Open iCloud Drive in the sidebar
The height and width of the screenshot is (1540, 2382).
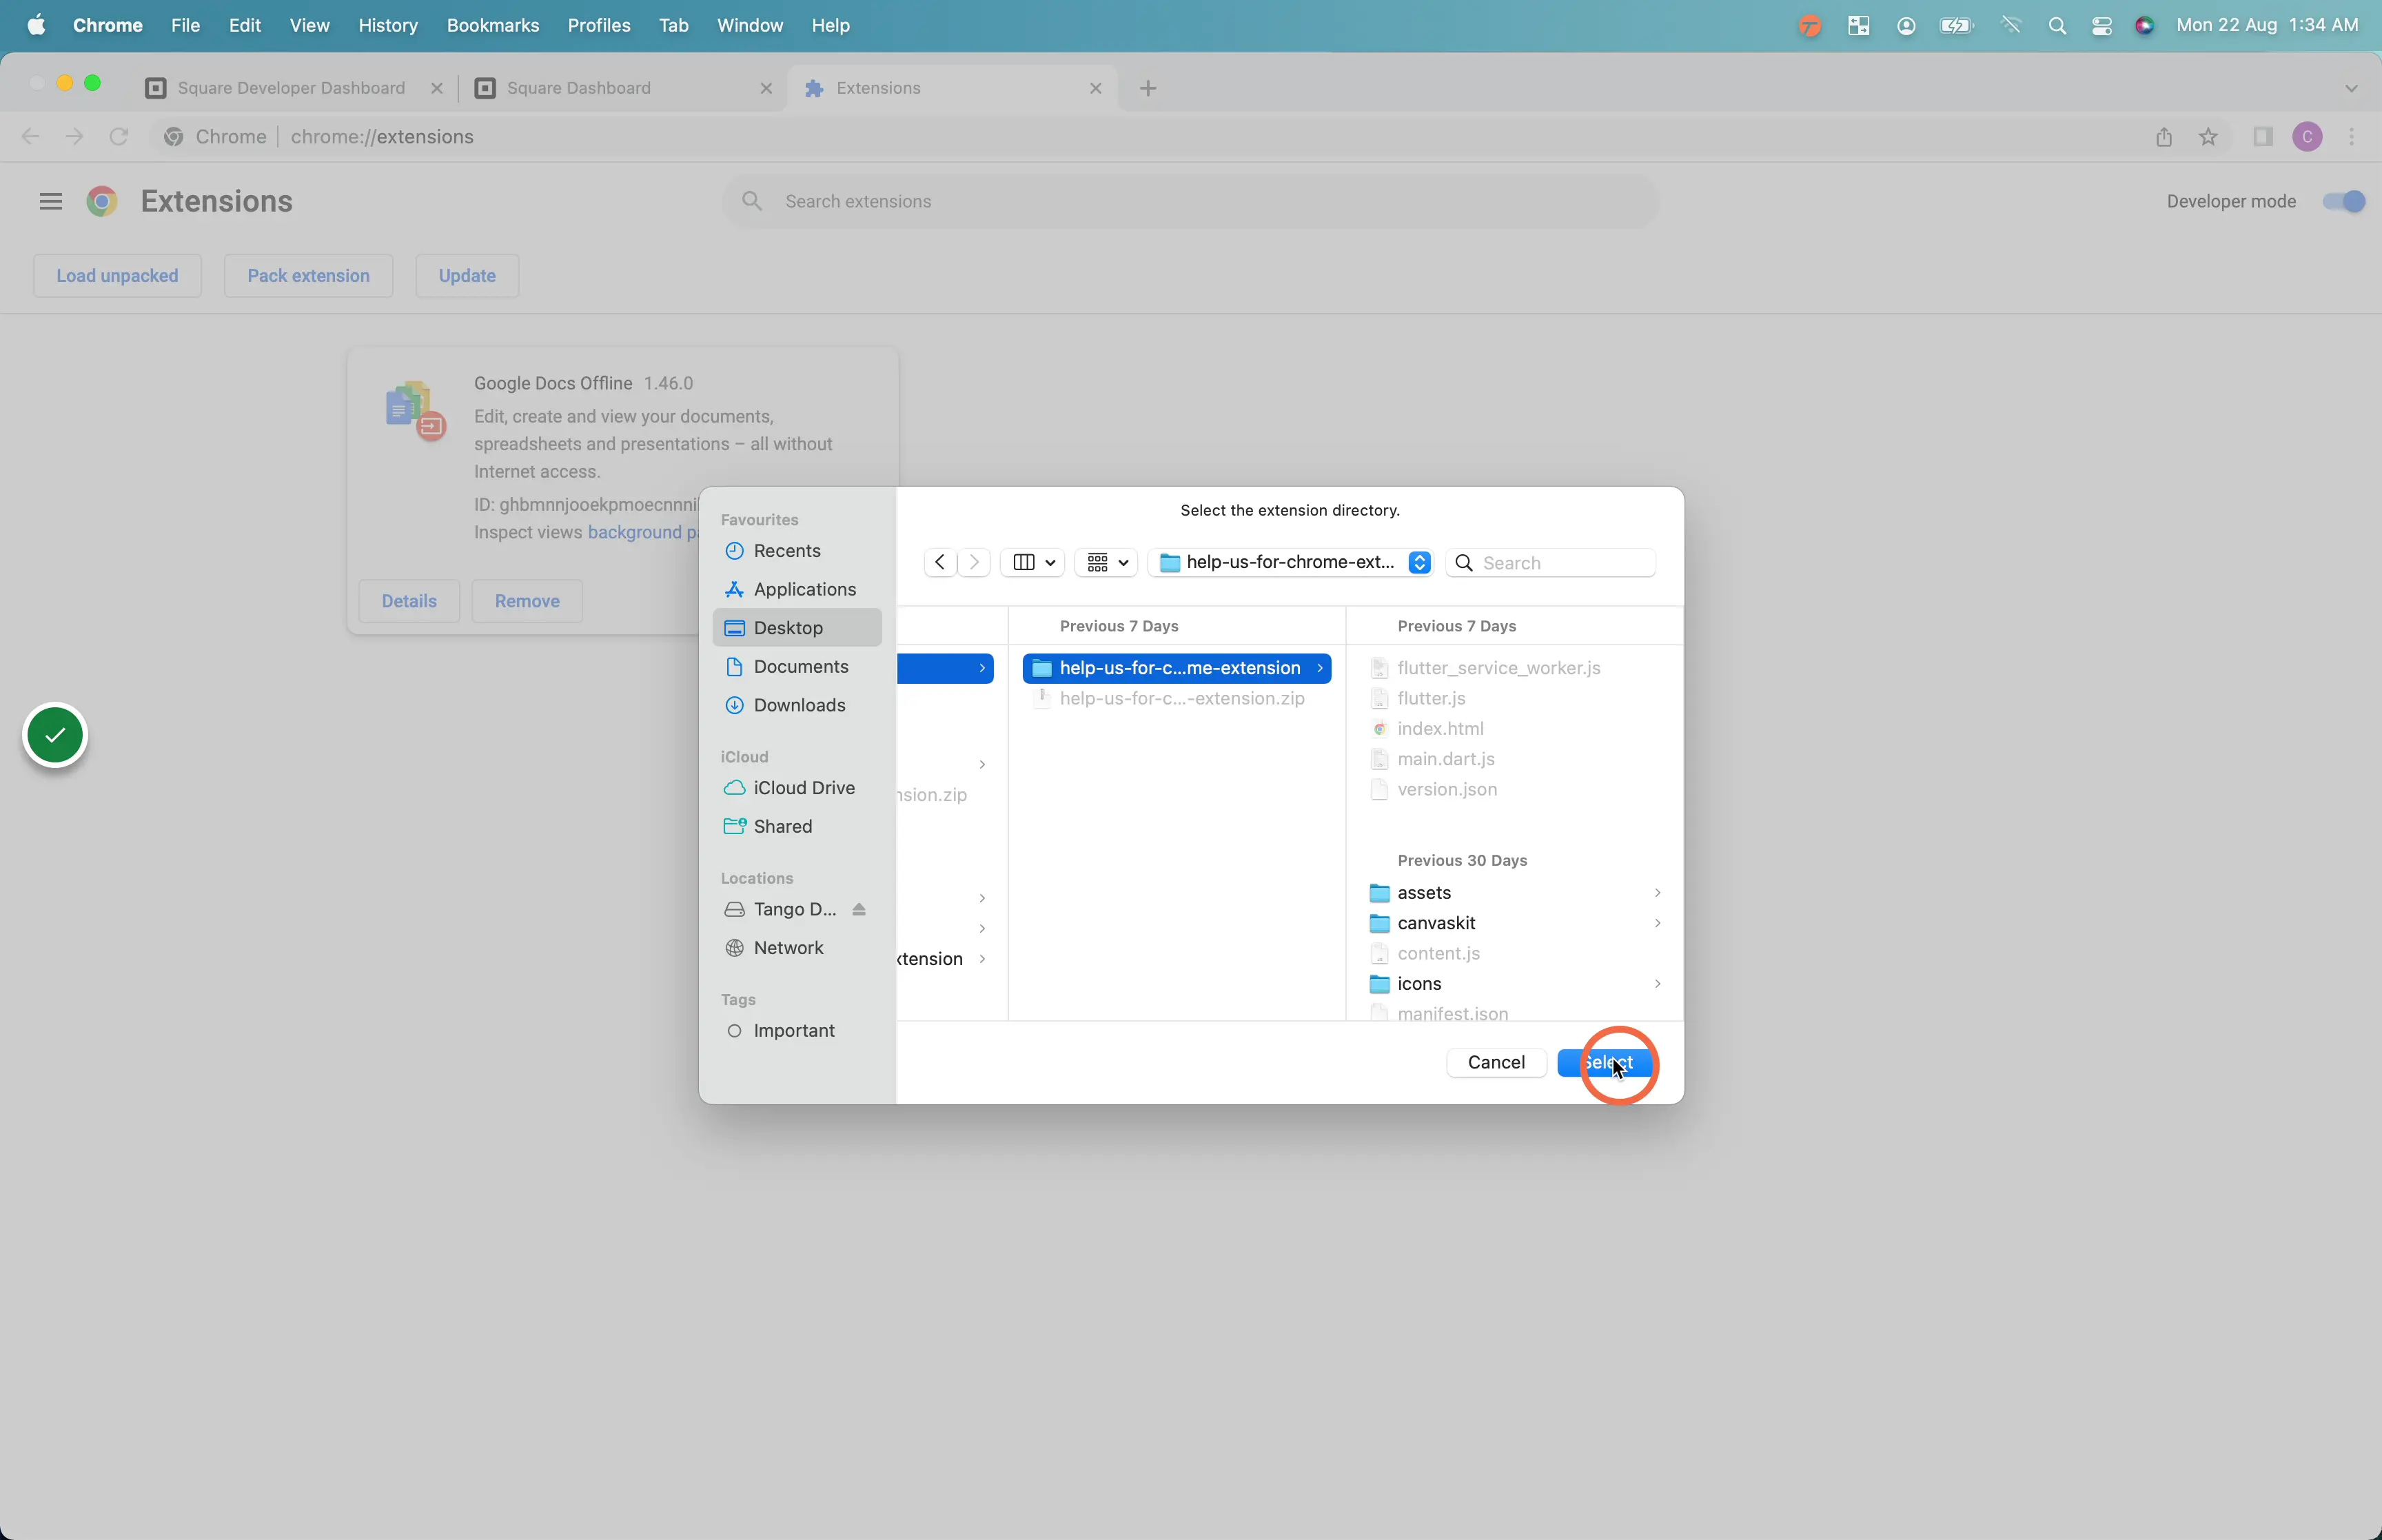797,788
